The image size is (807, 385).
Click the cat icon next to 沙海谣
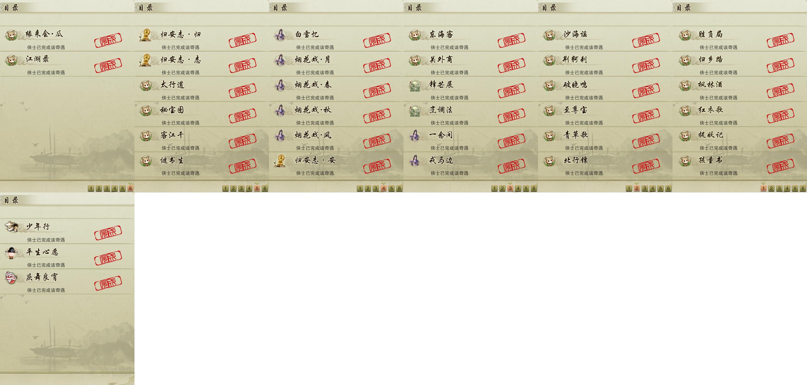[x=549, y=35]
